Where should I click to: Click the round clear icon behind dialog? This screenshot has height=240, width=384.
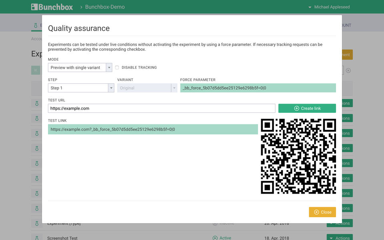coord(348,70)
